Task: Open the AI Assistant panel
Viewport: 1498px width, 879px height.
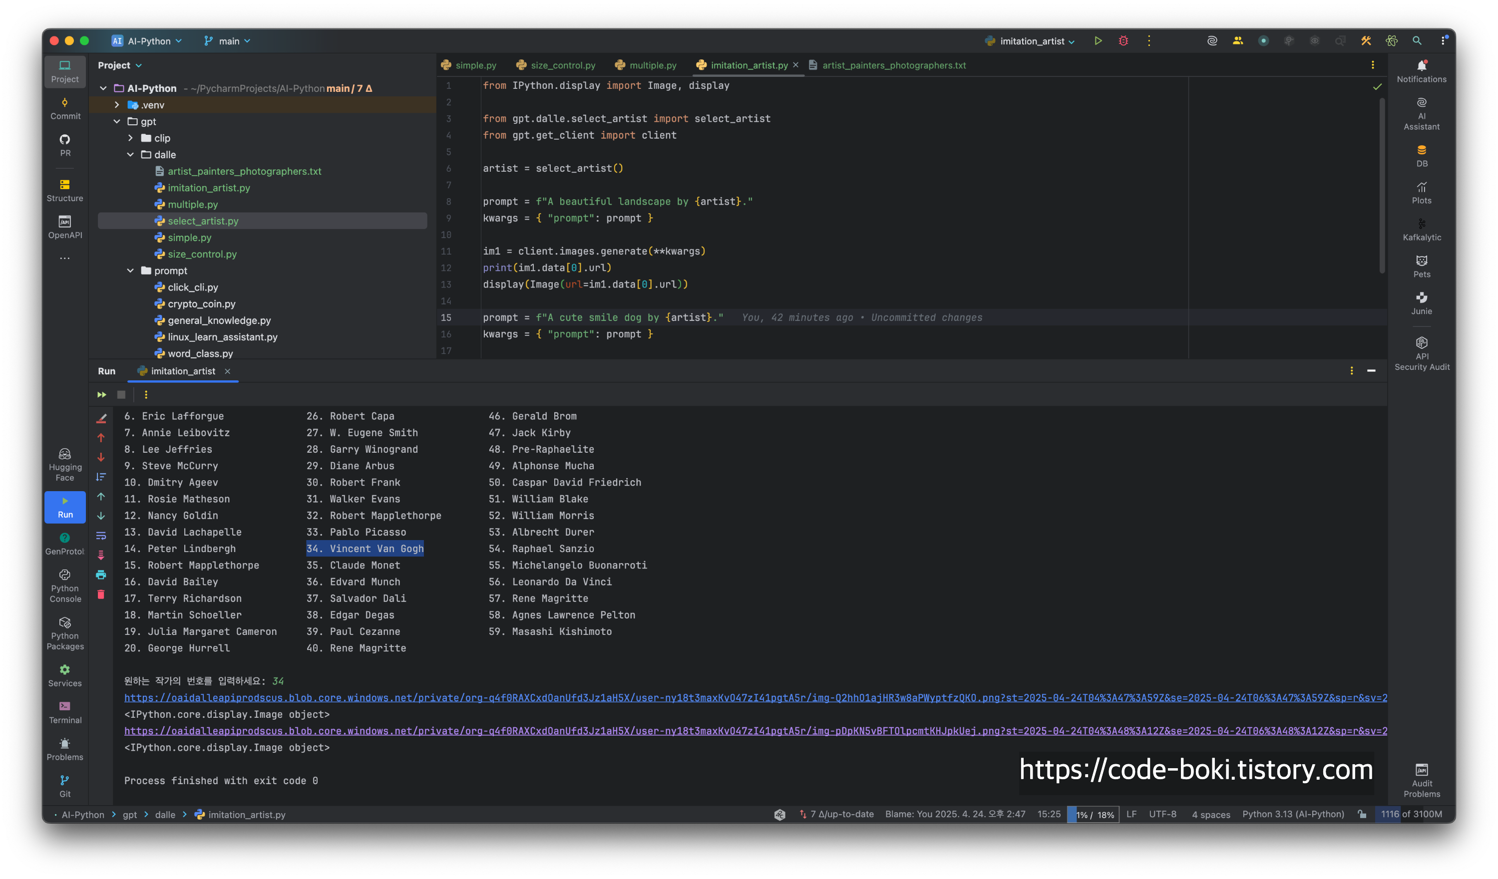Action: tap(1421, 113)
